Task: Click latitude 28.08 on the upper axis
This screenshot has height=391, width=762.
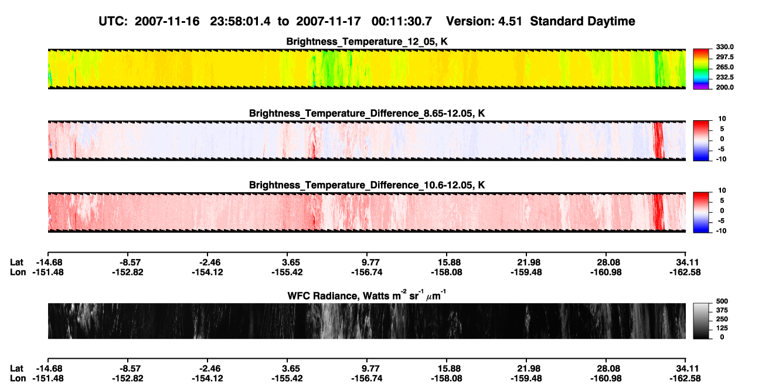Action: (607, 262)
